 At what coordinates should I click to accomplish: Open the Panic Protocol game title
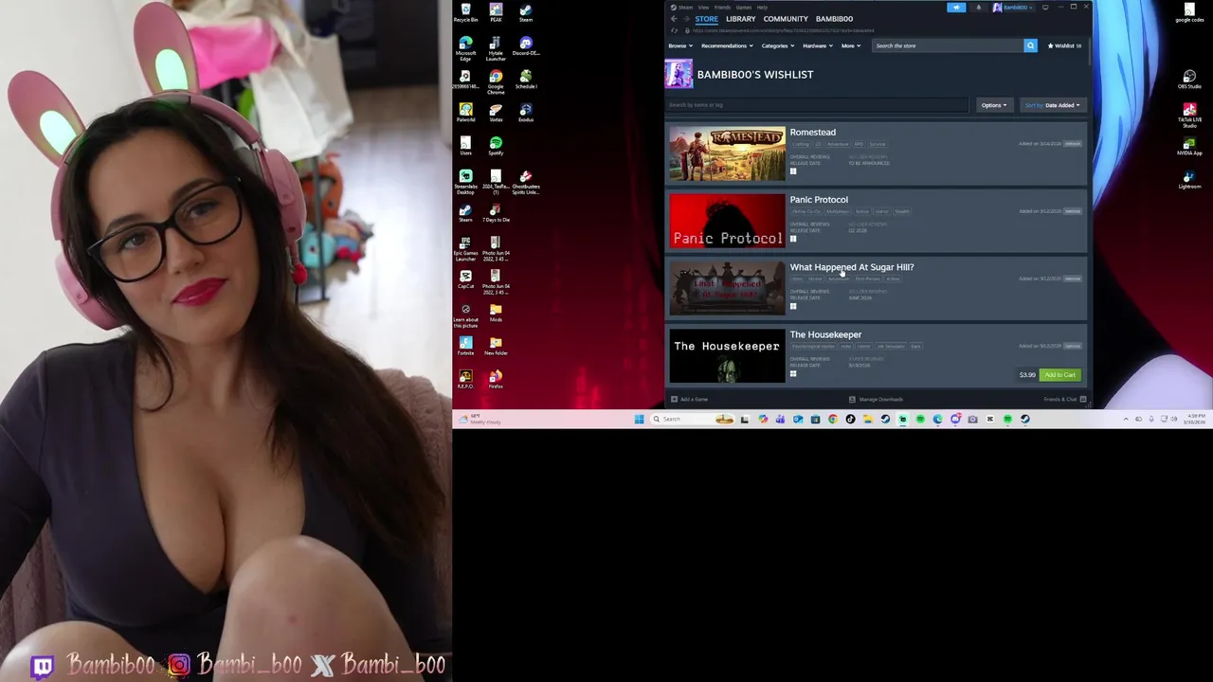coord(819,200)
